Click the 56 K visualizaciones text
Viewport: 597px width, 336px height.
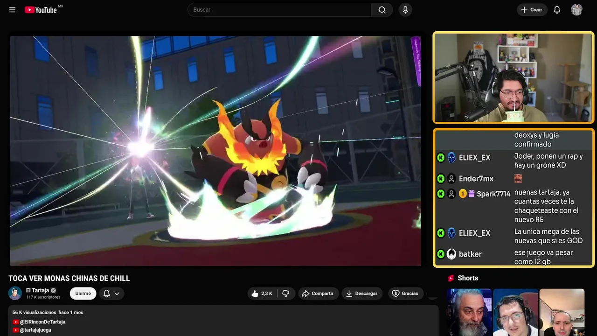click(x=34, y=312)
